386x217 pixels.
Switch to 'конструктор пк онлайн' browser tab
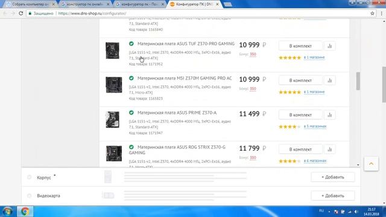[x=85, y=4]
